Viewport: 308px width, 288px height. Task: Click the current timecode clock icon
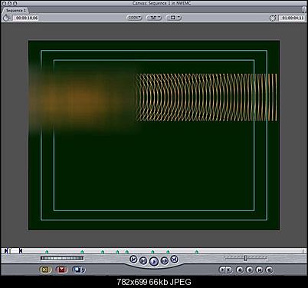[273, 18]
